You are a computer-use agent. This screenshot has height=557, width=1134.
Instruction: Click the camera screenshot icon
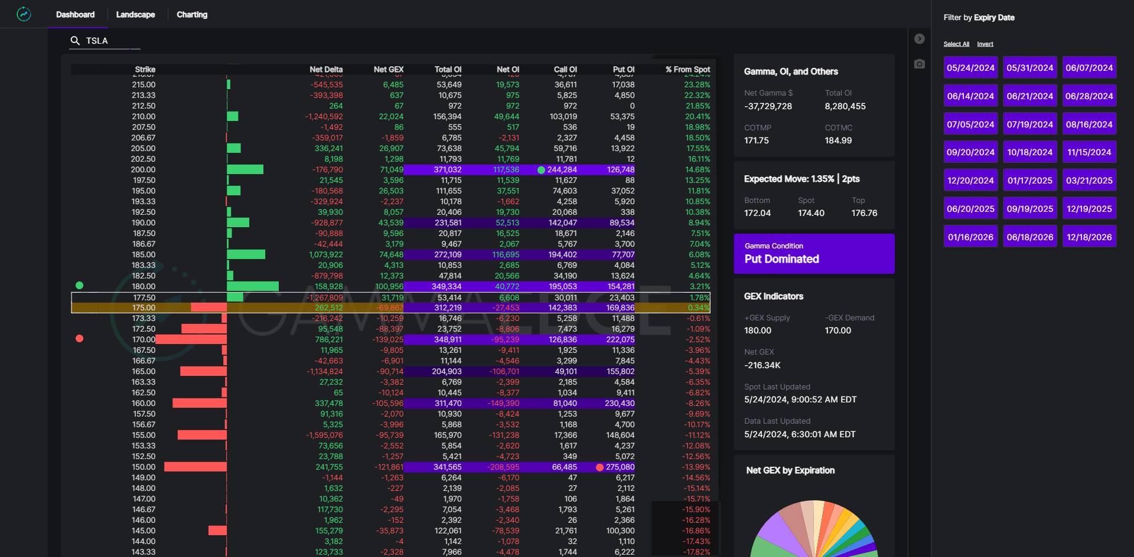pyautogui.click(x=919, y=64)
